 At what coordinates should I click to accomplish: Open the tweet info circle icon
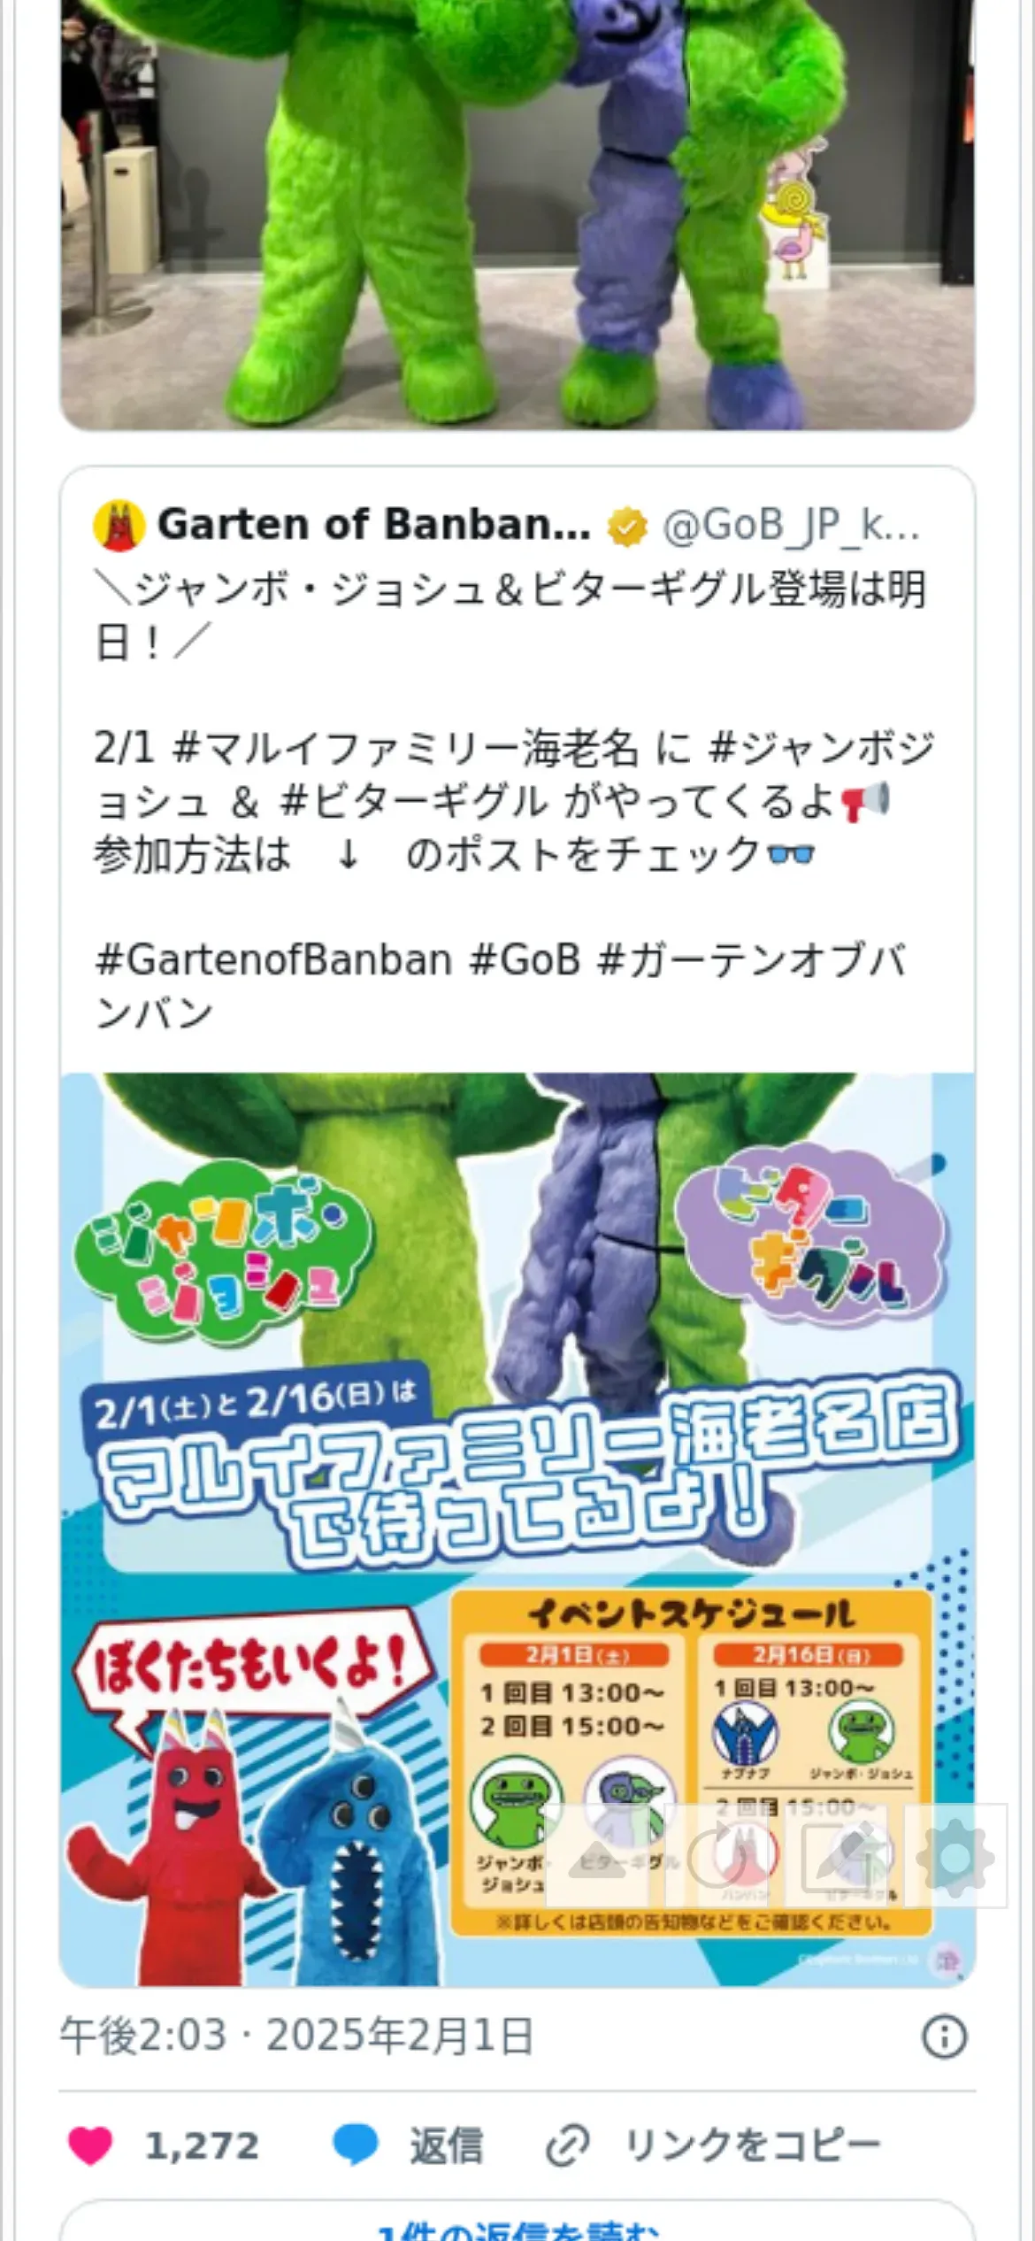pyautogui.click(x=944, y=2037)
